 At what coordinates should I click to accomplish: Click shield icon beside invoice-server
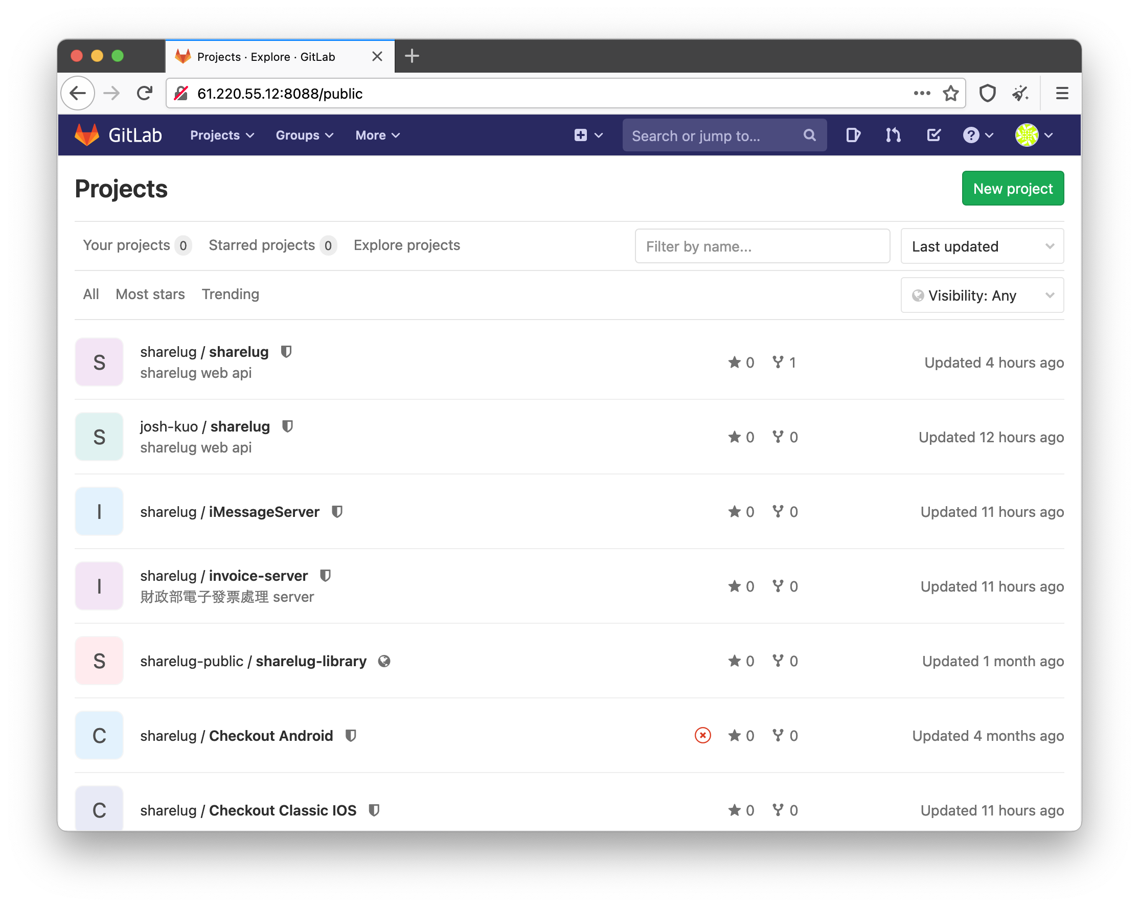[x=326, y=575]
